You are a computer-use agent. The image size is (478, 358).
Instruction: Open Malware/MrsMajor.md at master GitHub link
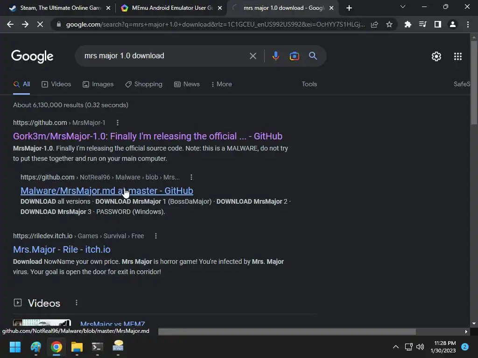point(107,191)
